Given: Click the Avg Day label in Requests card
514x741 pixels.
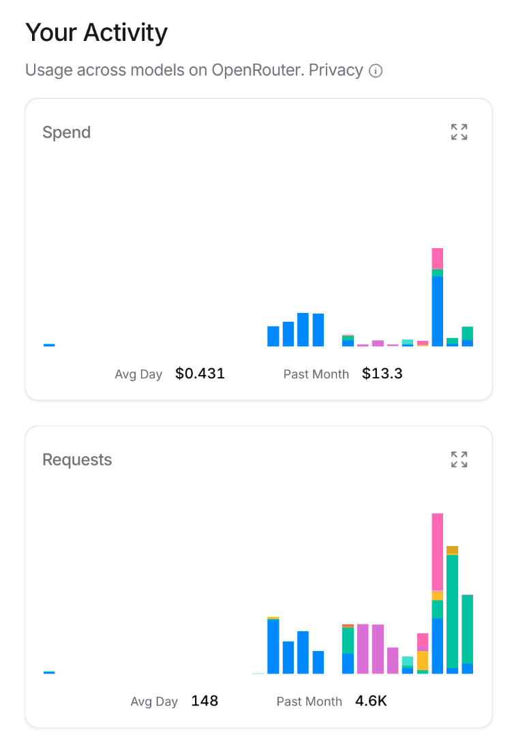Looking at the screenshot, I should tap(154, 701).
